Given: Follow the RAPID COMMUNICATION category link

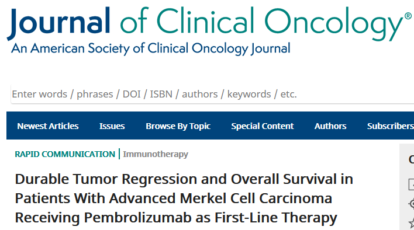Looking at the screenshot, I should click(x=65, y=154).
